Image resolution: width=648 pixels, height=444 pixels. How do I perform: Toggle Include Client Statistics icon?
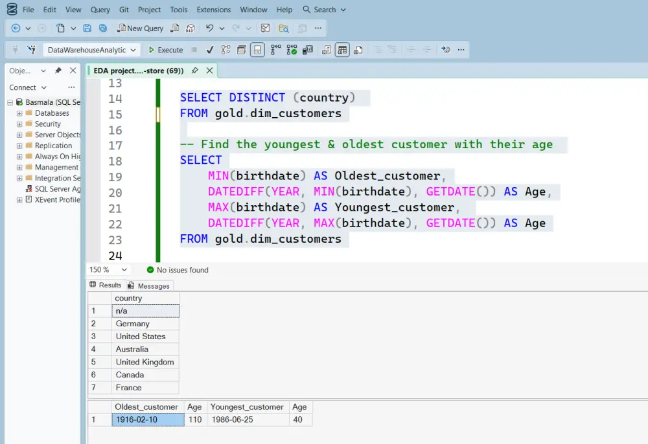308,50
